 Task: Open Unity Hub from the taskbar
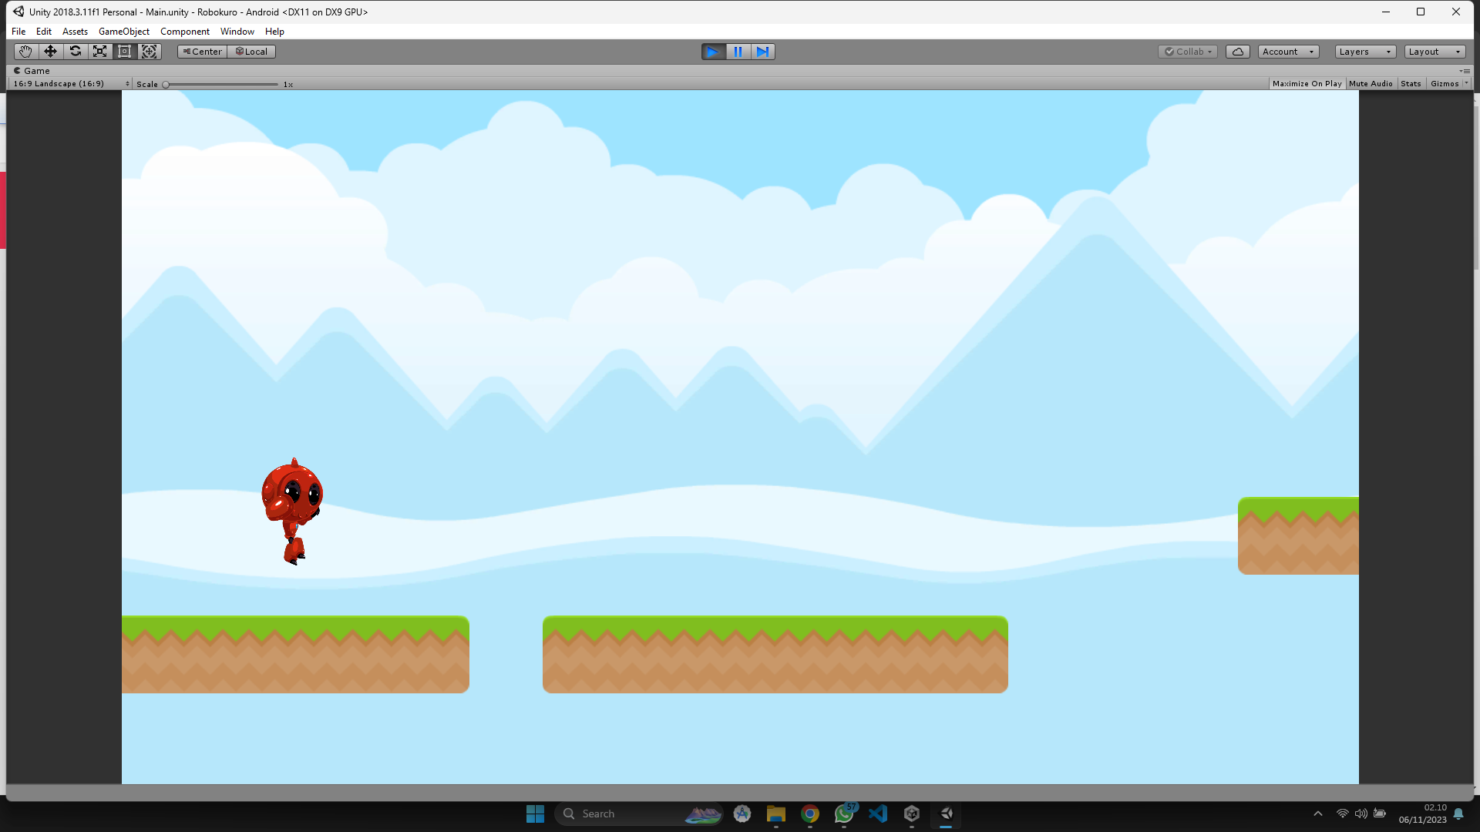point(912,814)
